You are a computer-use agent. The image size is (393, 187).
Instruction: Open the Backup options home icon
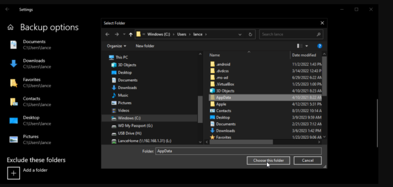[x=11, y=27]
